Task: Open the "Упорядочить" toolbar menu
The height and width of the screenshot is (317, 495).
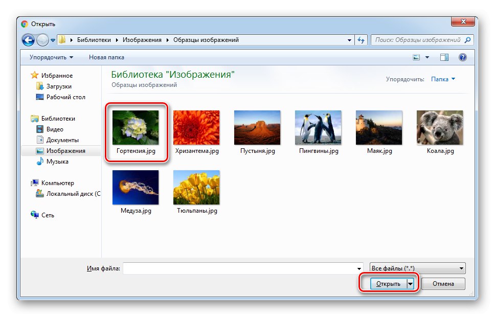Action: coord(51,57)
